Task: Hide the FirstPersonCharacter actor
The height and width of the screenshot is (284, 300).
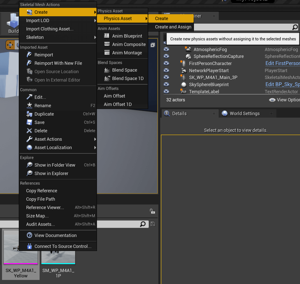Action: click(166, 64)
